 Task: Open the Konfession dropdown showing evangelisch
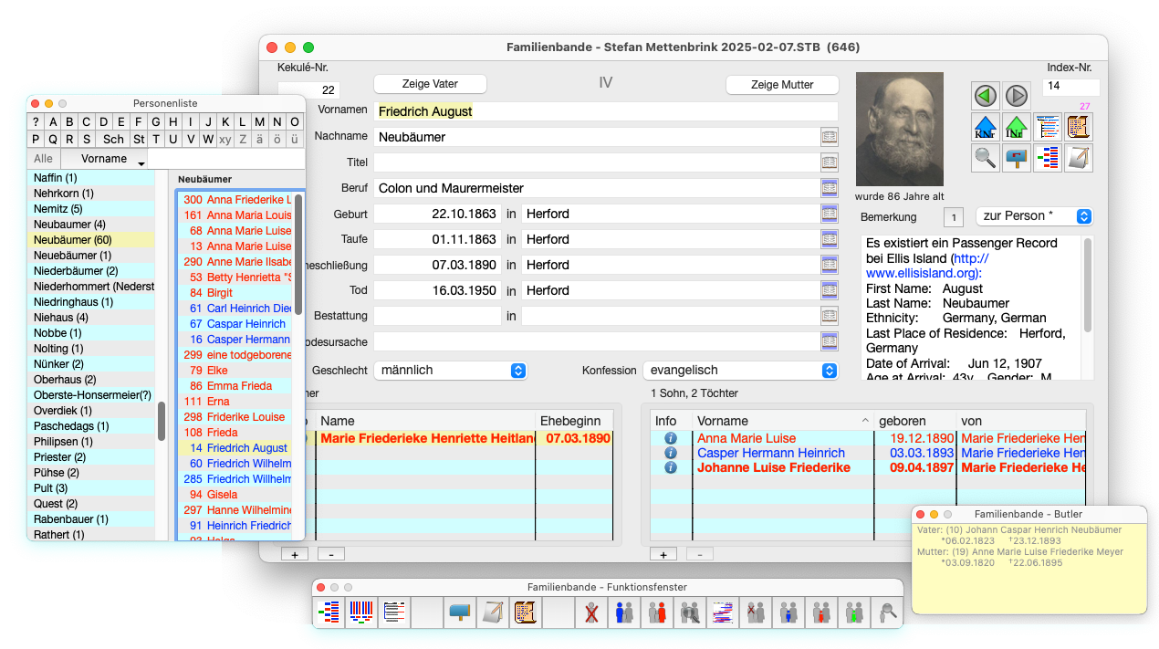tap(740, 371)
